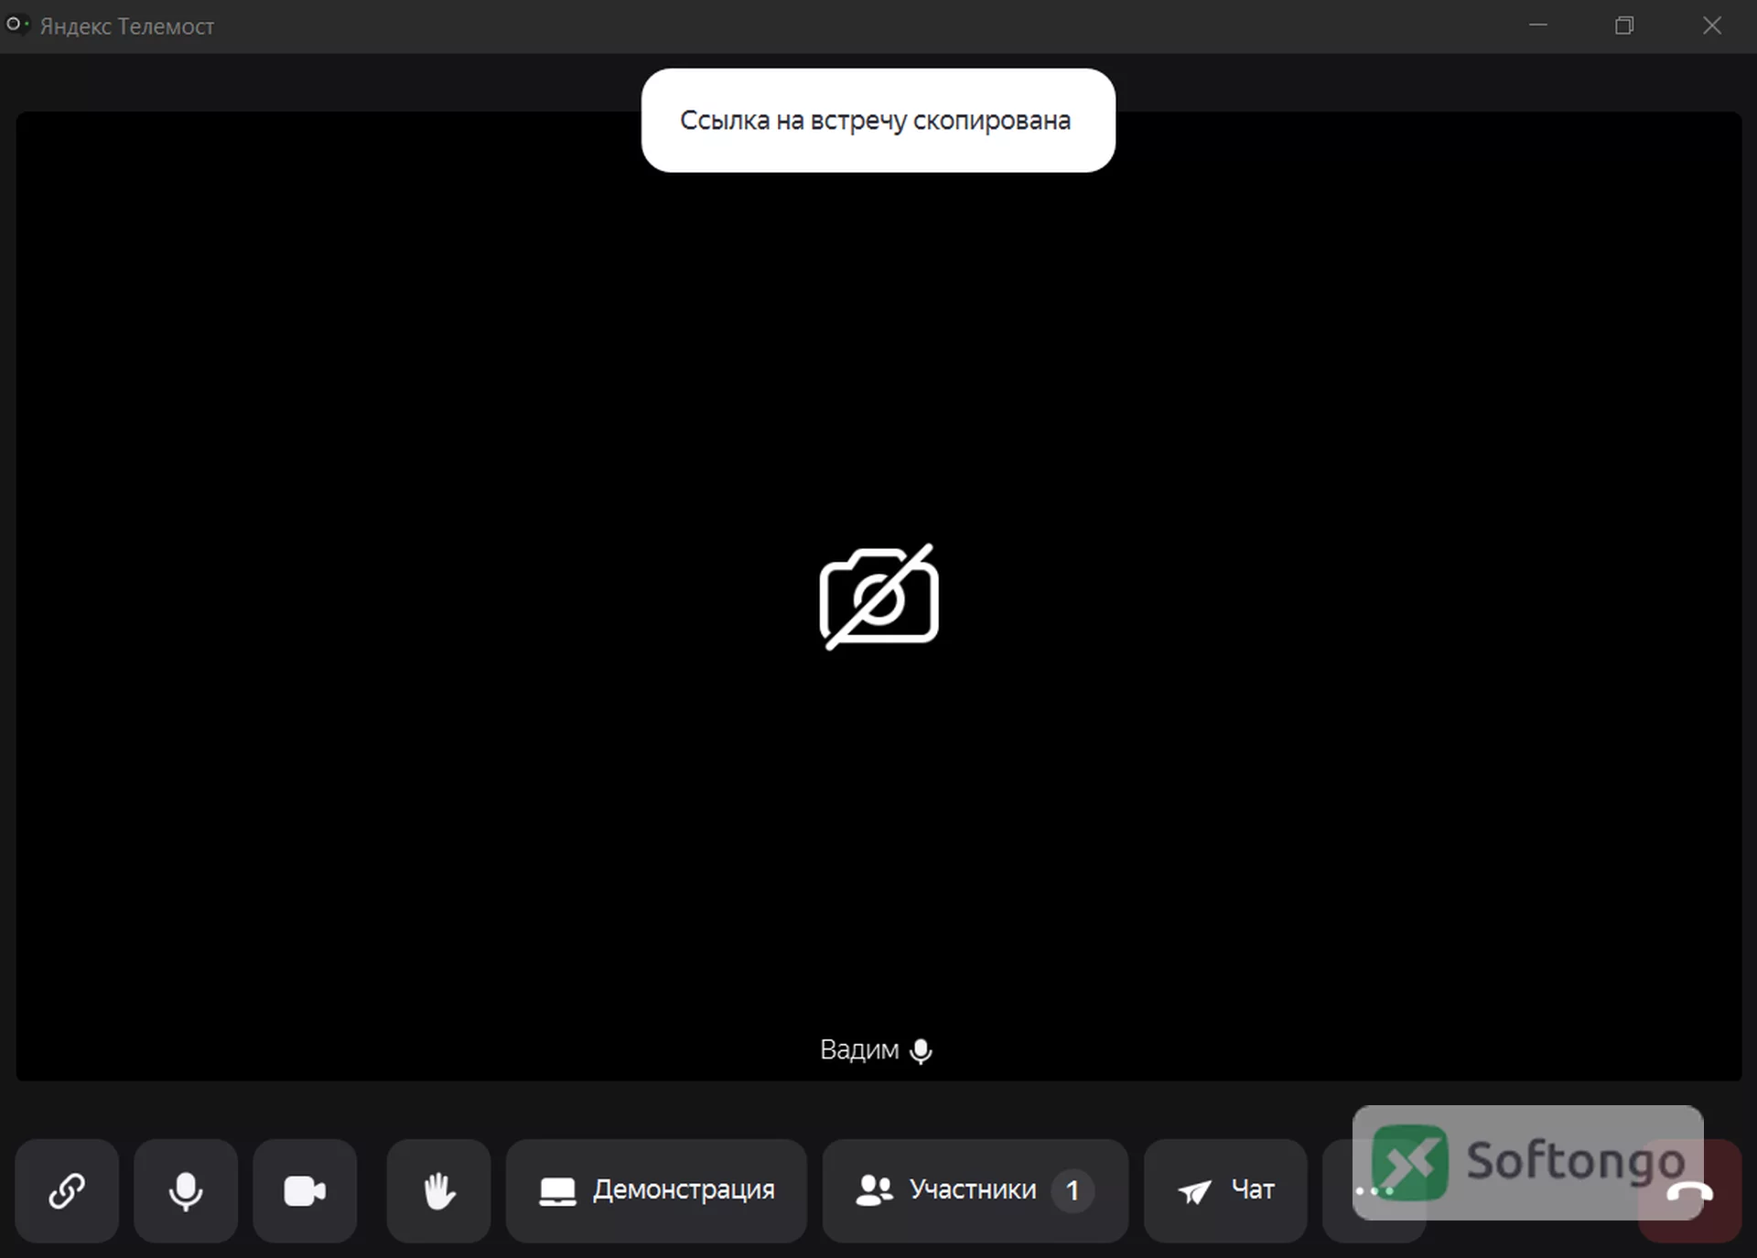
Task: Dismiss the 'Ссылка на встречу скопирована' notification
Action: (878, 120)
